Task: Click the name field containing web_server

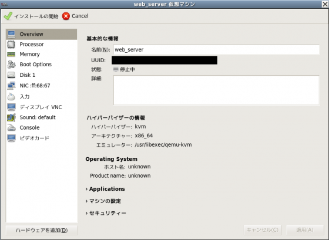Action: click(x=216, y=50)
